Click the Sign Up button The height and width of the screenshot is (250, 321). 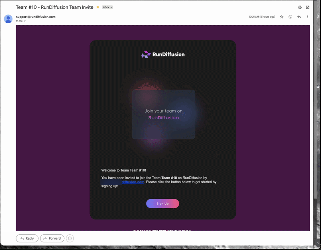163,204
